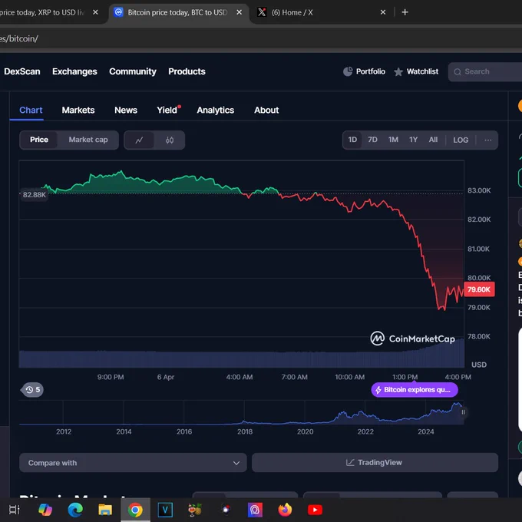Image resolution: width=522 pixels, height=522 pixels.
Task: Switch to candlestick chart icon
Action: point(170,140)
